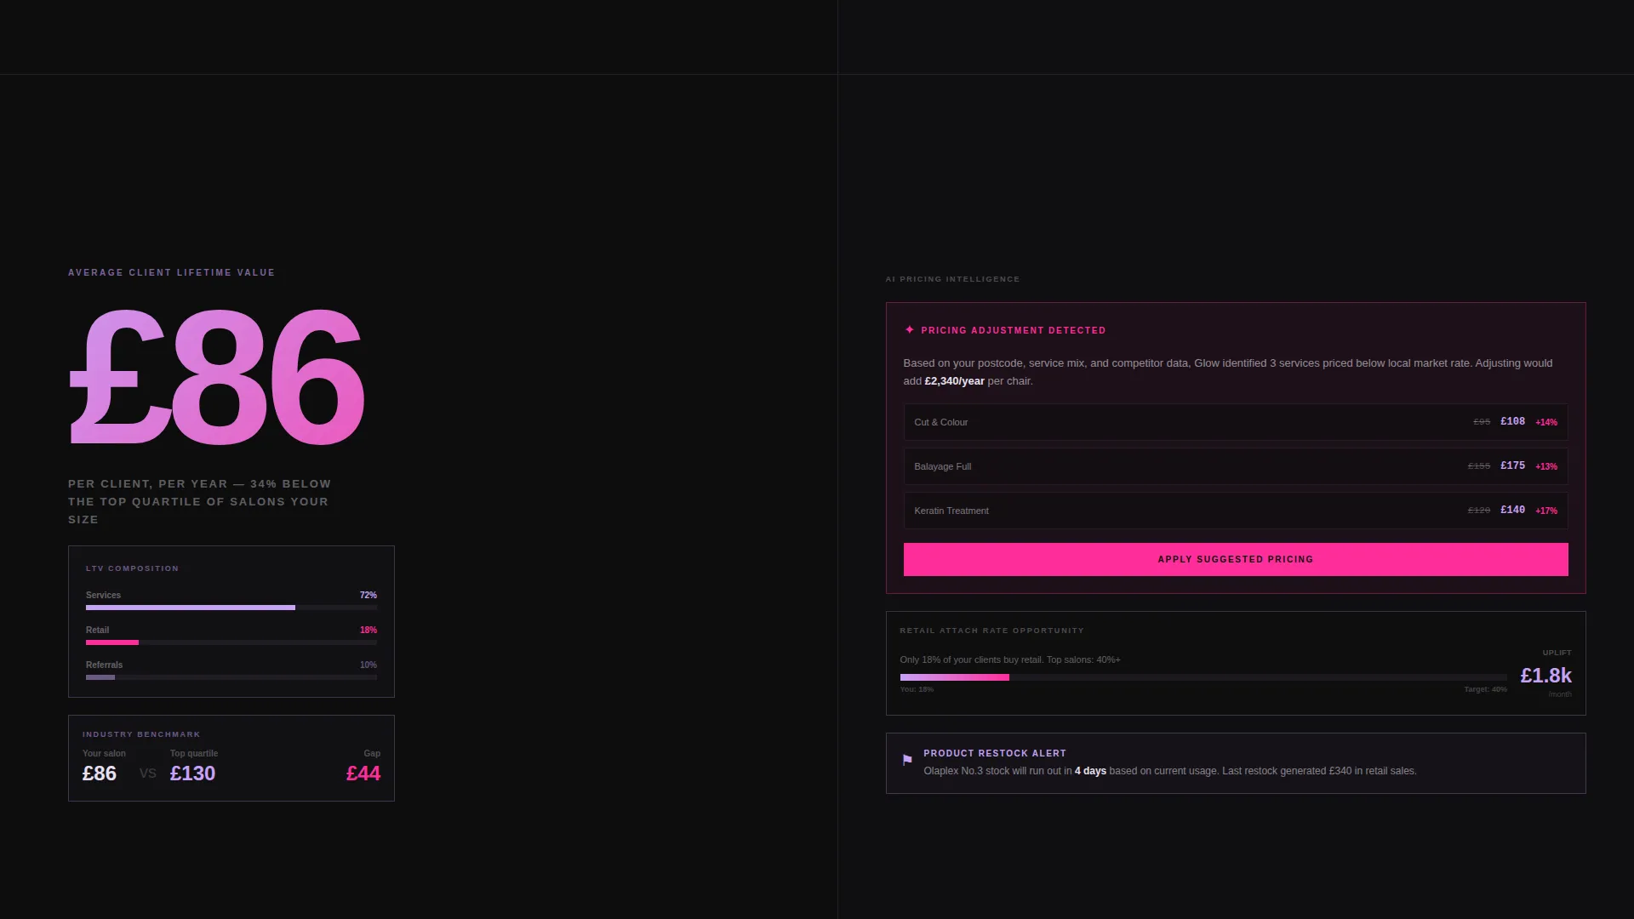This screenshot has height=919, width=1634.
Task: Select the Cut & Colour pricing row
Action: tap(1236, 422)
